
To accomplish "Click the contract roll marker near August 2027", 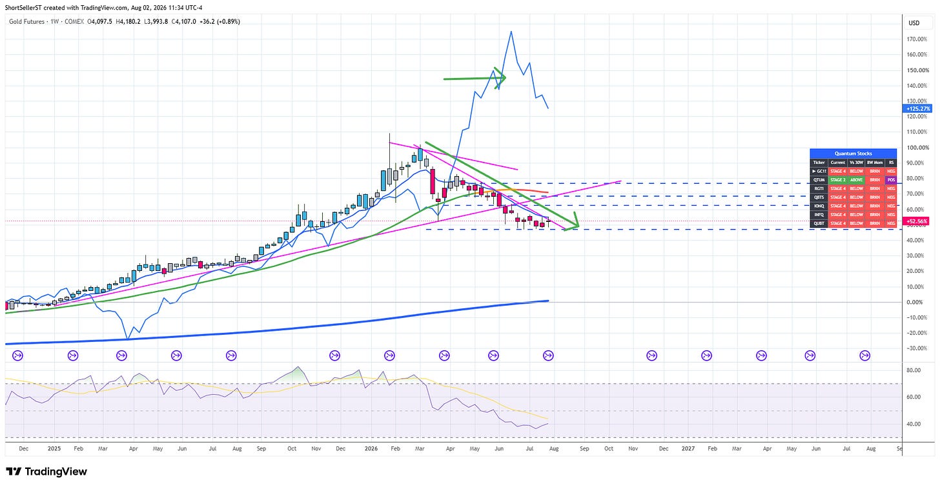I will point(865,355).
